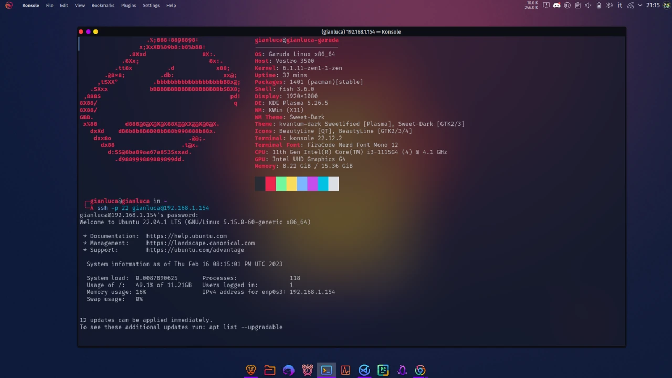672x378 pixels.
Task: Click the clipboard icon in the tray
Action: pos(577,5)
